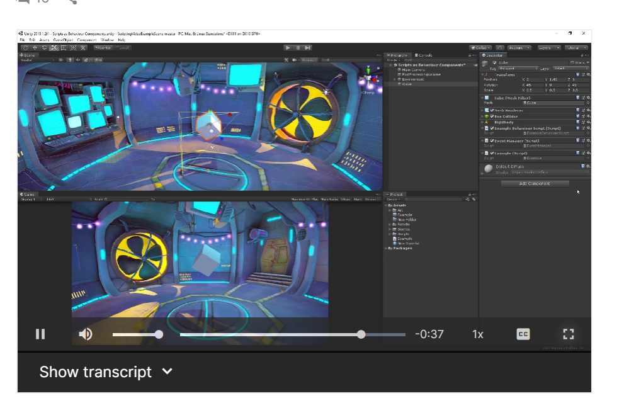Open the Collab dropdown
This screenshot has height=420, width=629.
(480, 48)
